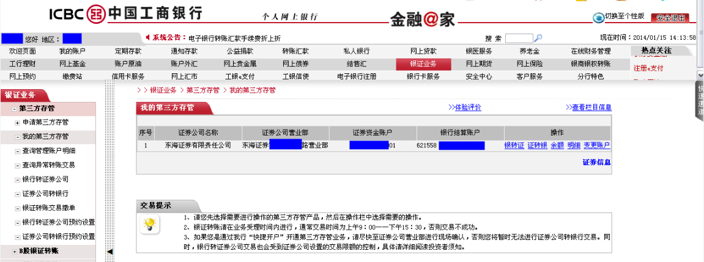
Task: Open the 网上期货 menu item
Action: 479,64
